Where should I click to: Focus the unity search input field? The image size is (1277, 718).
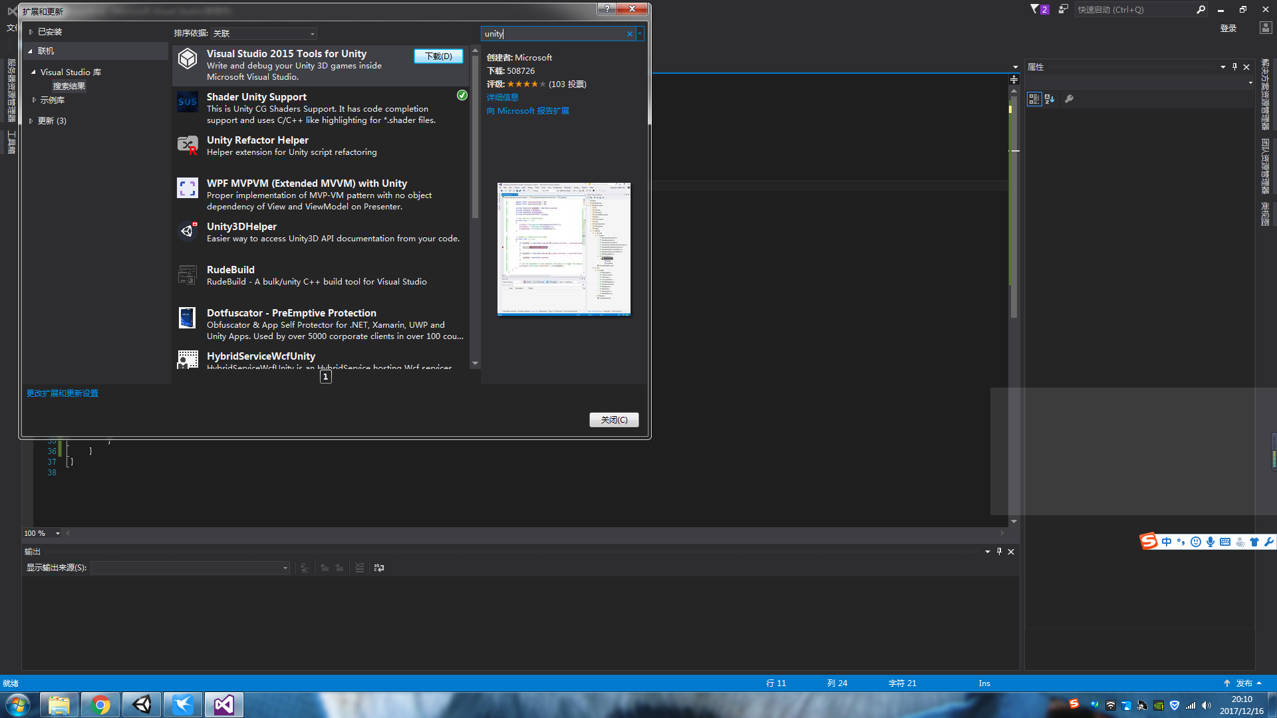pyautogui.click(x=553, y=34)
